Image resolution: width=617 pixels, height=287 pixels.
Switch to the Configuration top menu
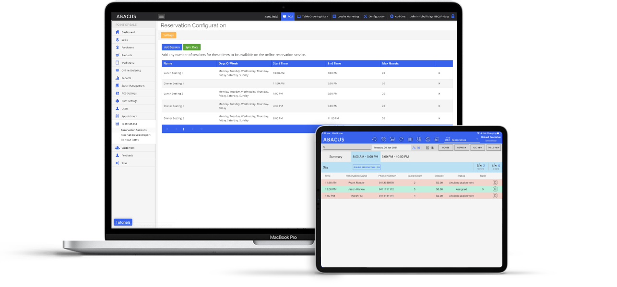[374, 16]
